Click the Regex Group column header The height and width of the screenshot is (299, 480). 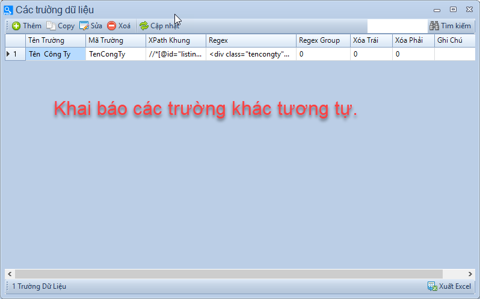click(323, 40)
